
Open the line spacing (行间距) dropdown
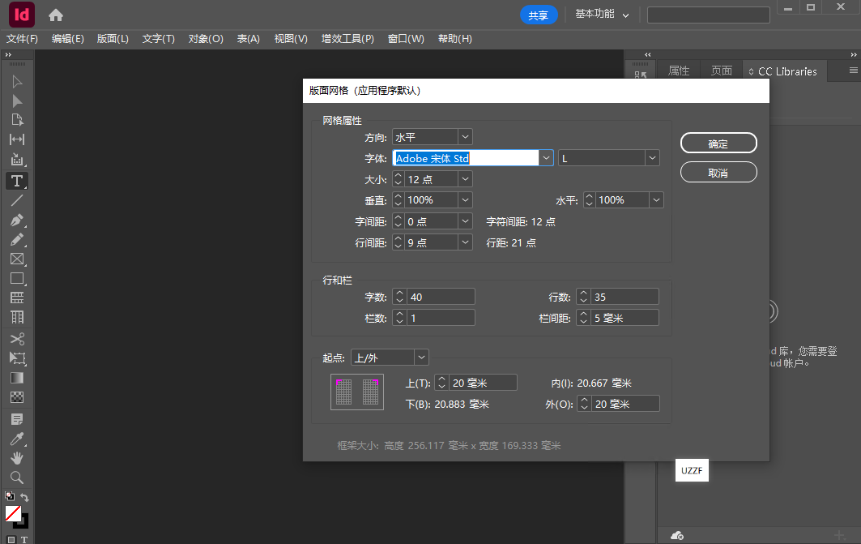point(465,242)
